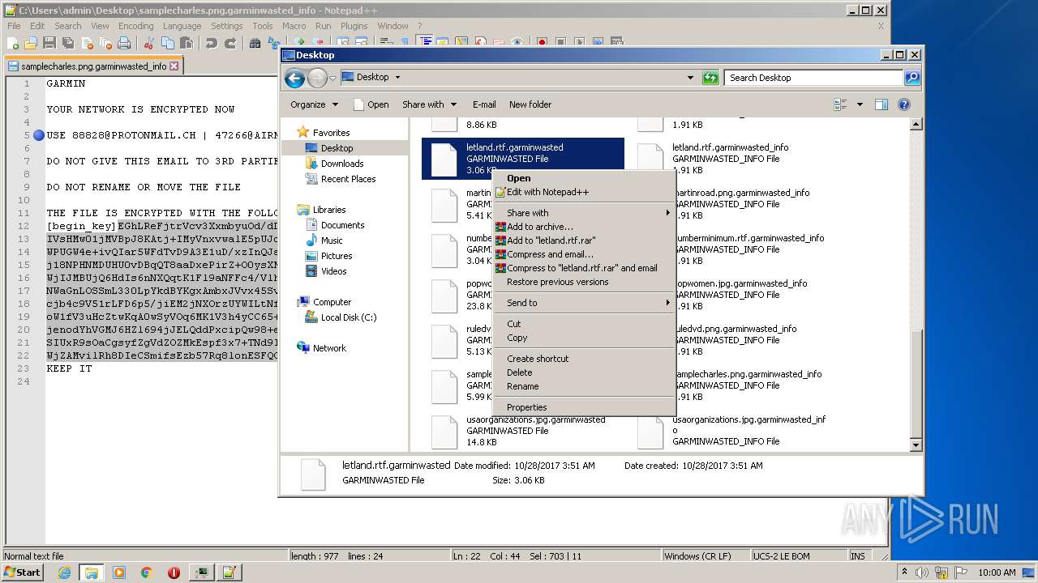
Task: Click forward arrow in Desktop explorer window
Action: tap(317, 78)
